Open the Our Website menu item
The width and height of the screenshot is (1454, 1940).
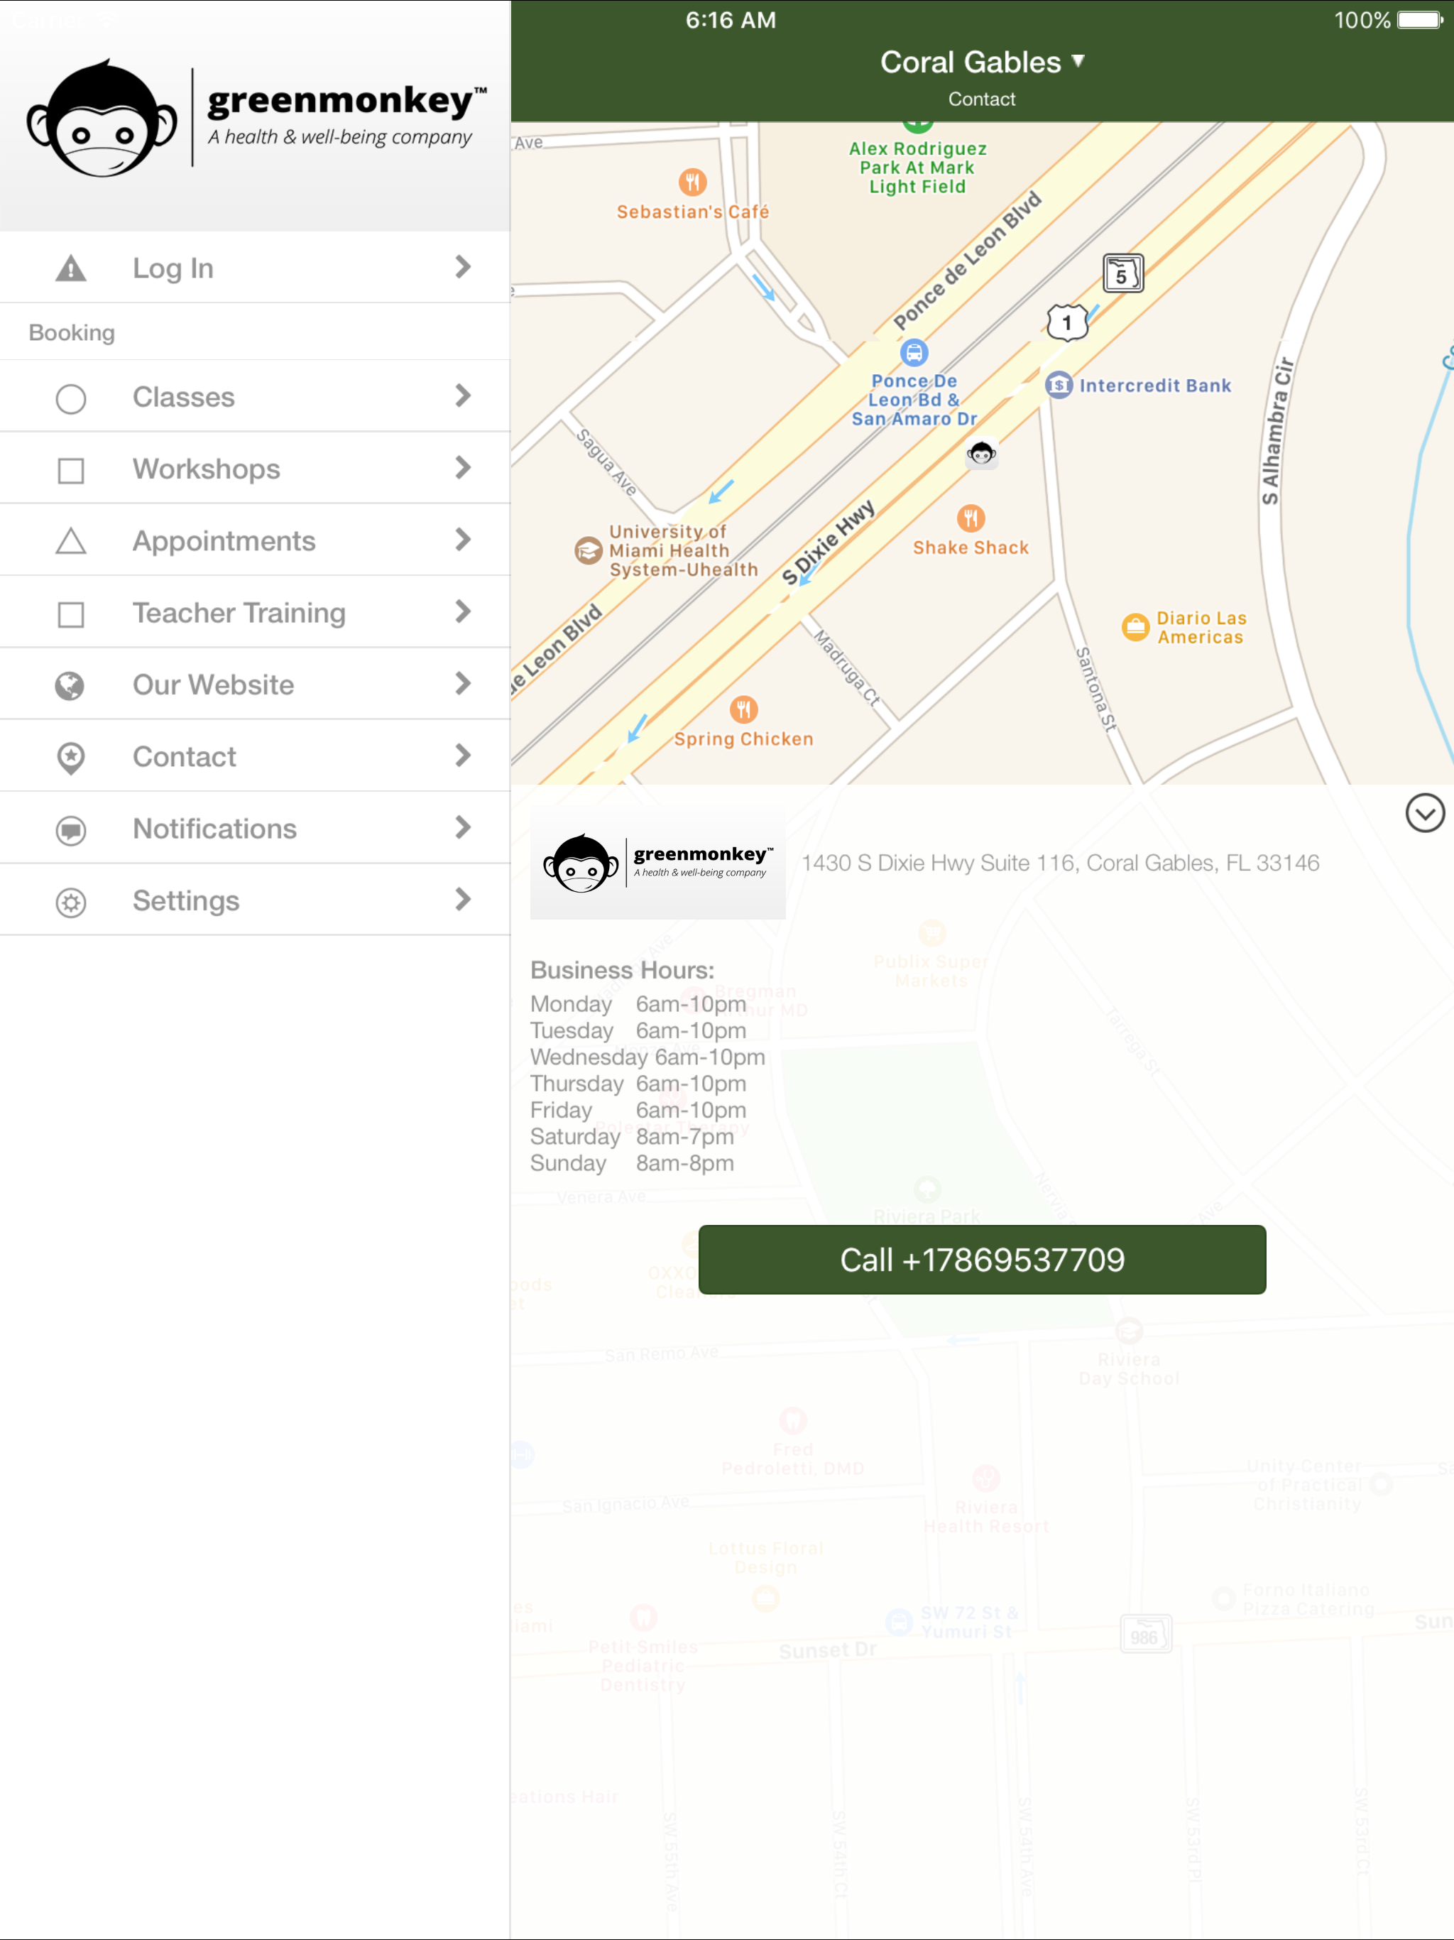(255, 684)
